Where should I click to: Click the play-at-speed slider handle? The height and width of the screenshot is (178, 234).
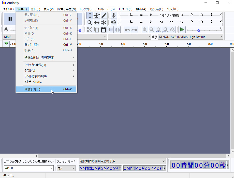pos(199,31)
